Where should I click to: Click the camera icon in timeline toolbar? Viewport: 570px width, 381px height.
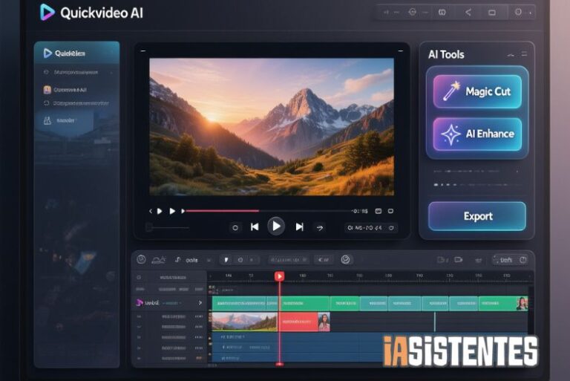(x=458, y=259)
